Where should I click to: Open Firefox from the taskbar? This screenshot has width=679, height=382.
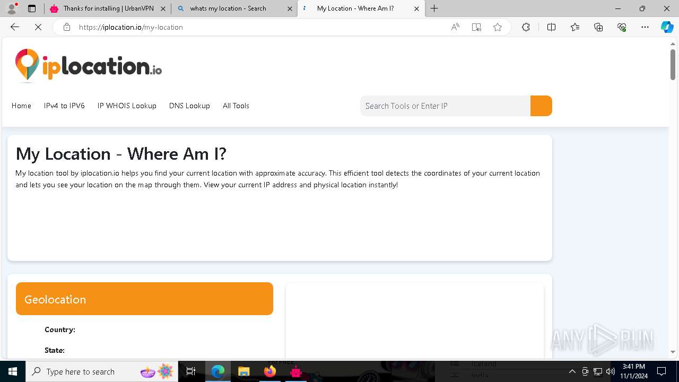269,371
